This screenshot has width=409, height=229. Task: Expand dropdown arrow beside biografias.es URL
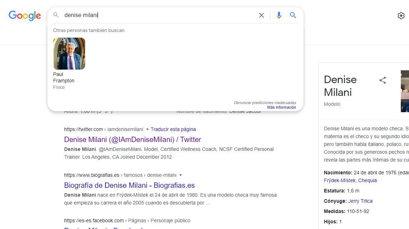[181, 175]
